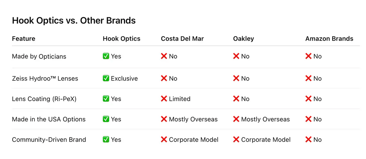
Task: Click green checkmark in Community-Driven Brand row
Action: (106, 140)
